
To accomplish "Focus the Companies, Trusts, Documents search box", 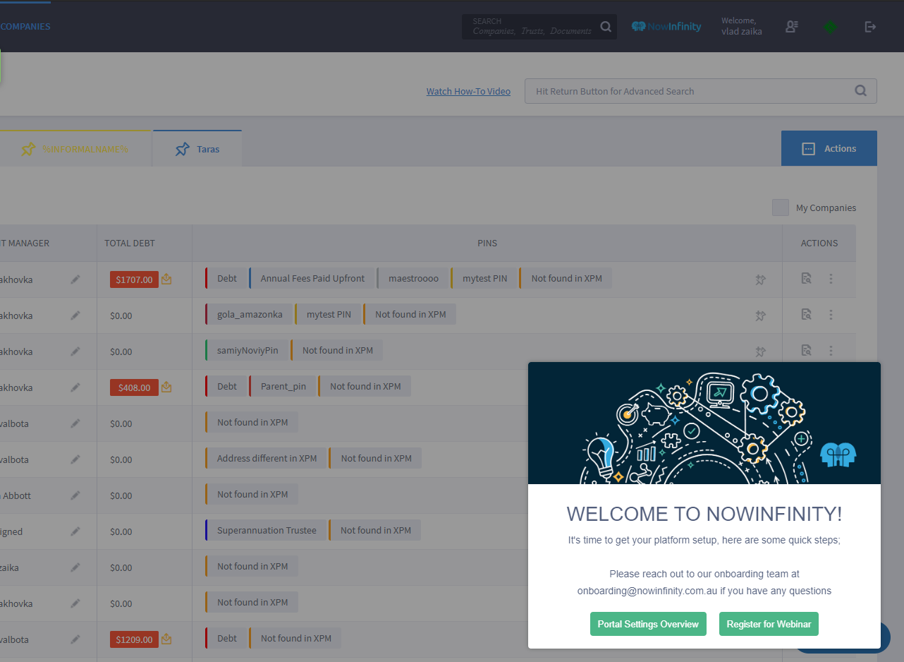I will (x=532, y=27).
